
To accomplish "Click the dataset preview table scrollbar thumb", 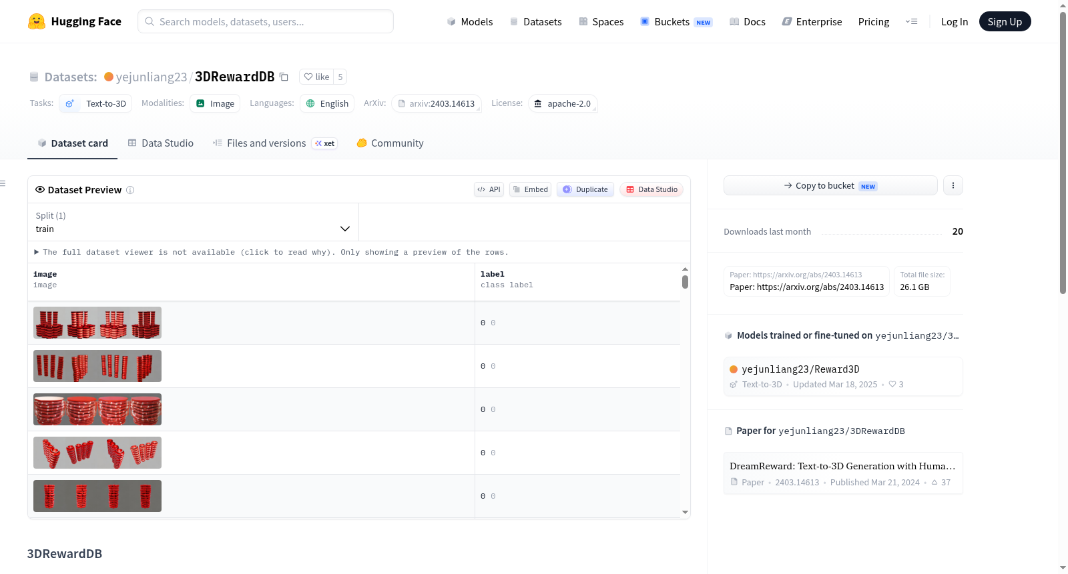I will (685, 282).
